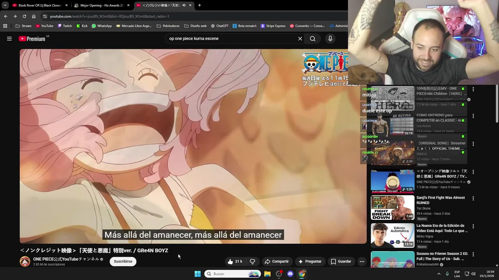
Task: View site information icon in address bar
Action: click(45, 16)
